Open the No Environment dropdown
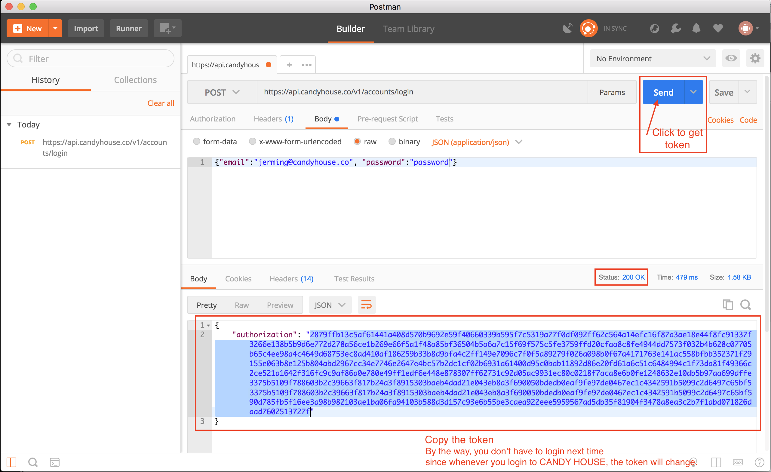Image resolution: width=771 pixels, height=472 pixels. click(653, 58)
